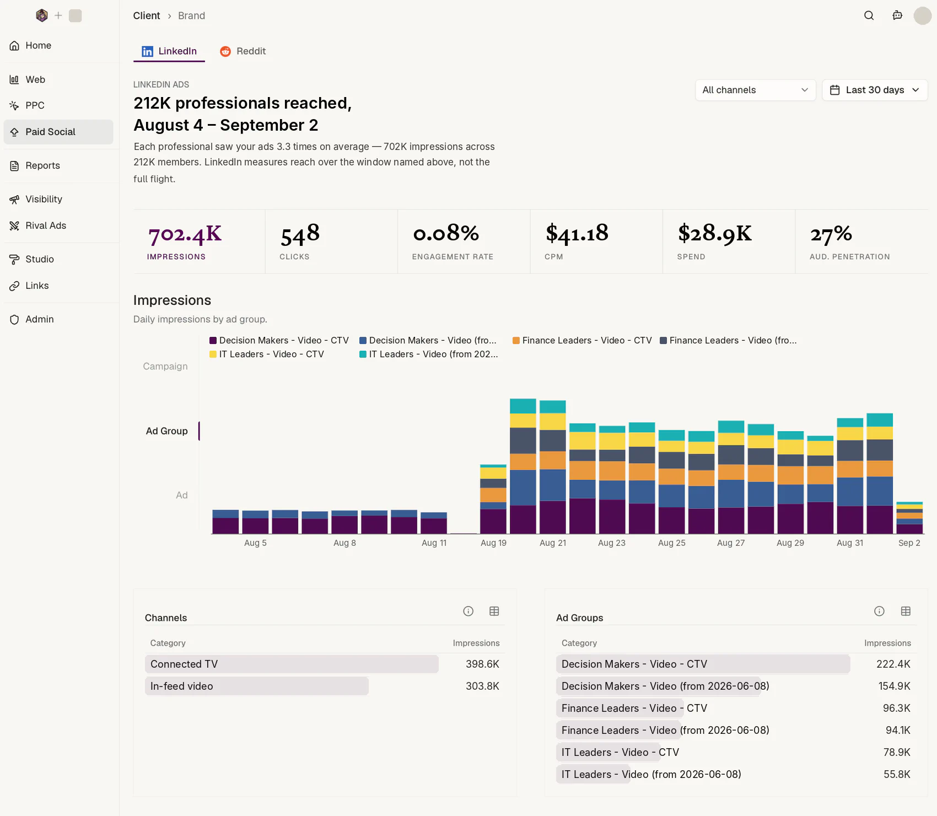Click Client in the breadcrumb
Viewport: 937px width, 816px height.
[147, 15]
